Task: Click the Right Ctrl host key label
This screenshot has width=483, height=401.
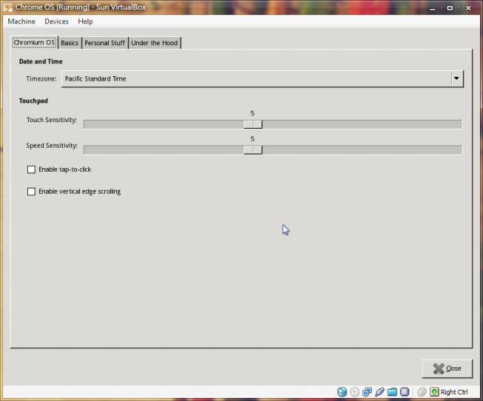Action: (x=454, y=392)
